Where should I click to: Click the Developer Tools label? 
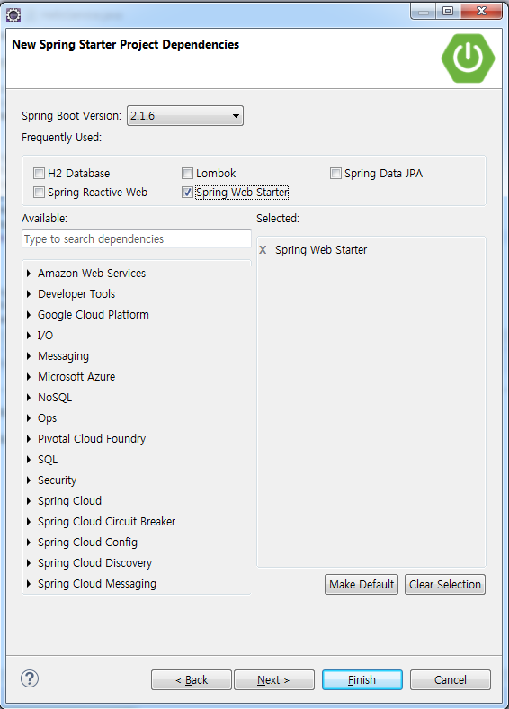76,294
